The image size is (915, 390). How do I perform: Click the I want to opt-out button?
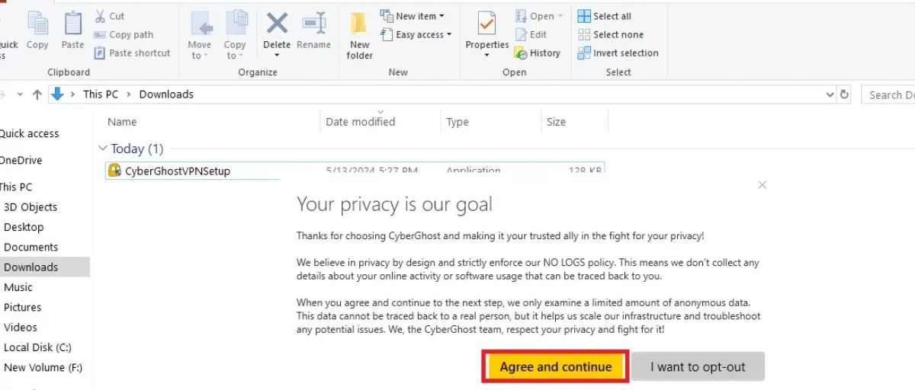(698, 366)
